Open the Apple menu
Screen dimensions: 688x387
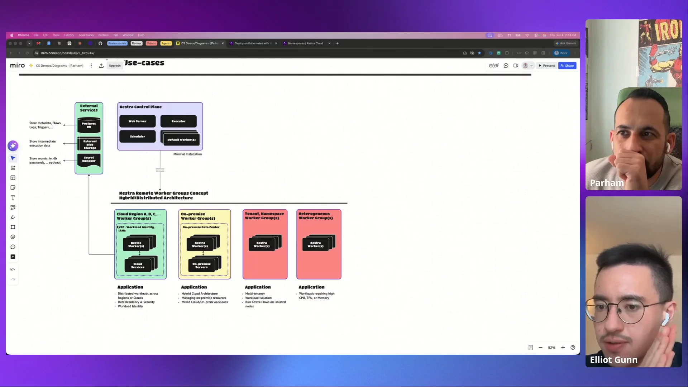click(12, 35)
